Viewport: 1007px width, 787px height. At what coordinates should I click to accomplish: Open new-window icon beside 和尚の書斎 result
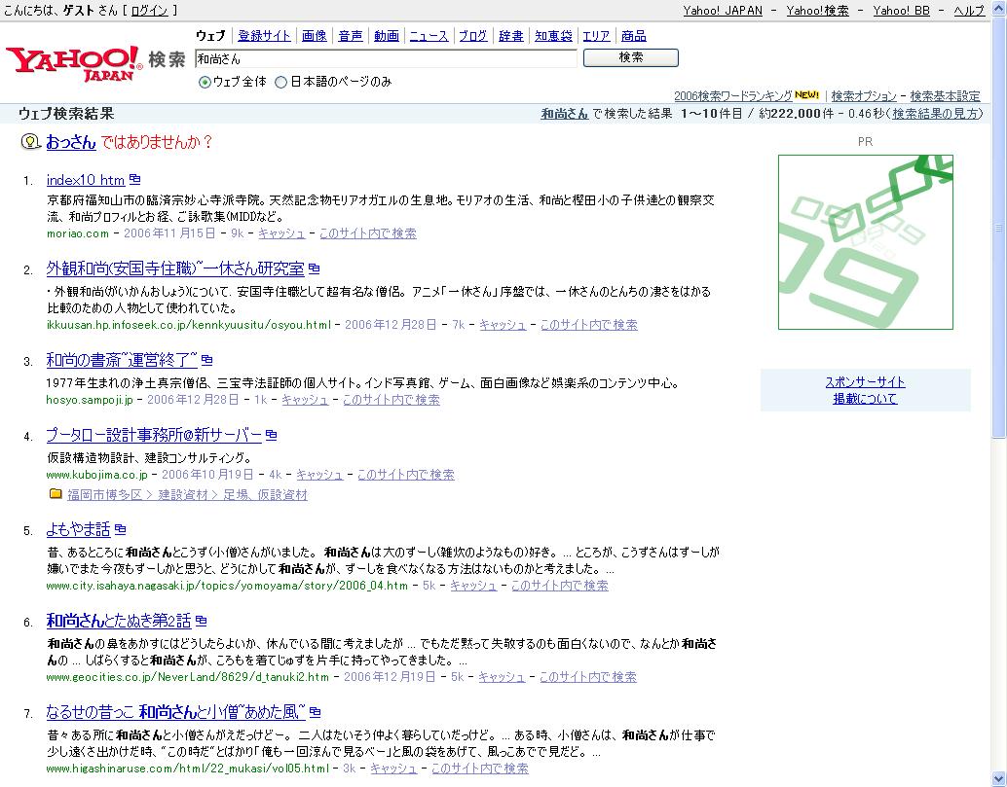click(x=206, y=360)
